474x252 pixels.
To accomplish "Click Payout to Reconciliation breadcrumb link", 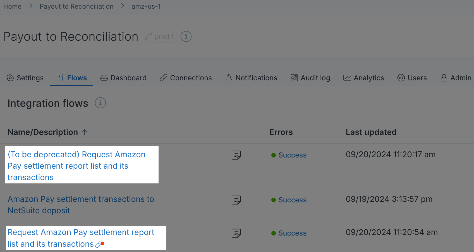I will [76, 6].
